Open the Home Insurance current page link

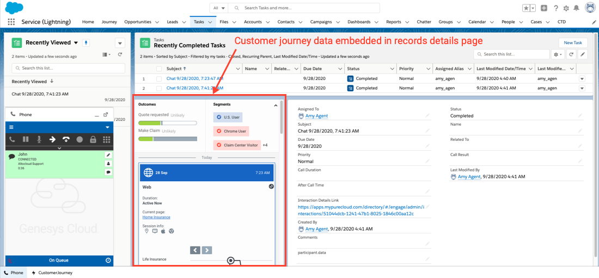point(156,217)
